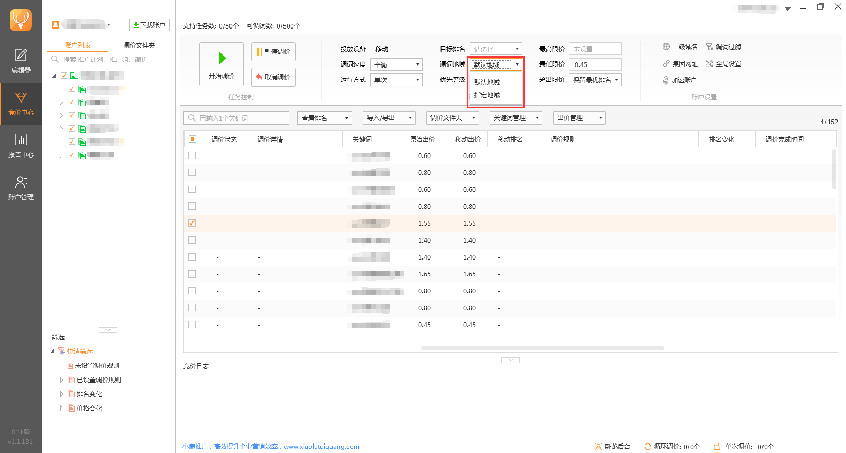Open the 报告中心 report center
The image size is (846, 453).
[x=21, y=146]
